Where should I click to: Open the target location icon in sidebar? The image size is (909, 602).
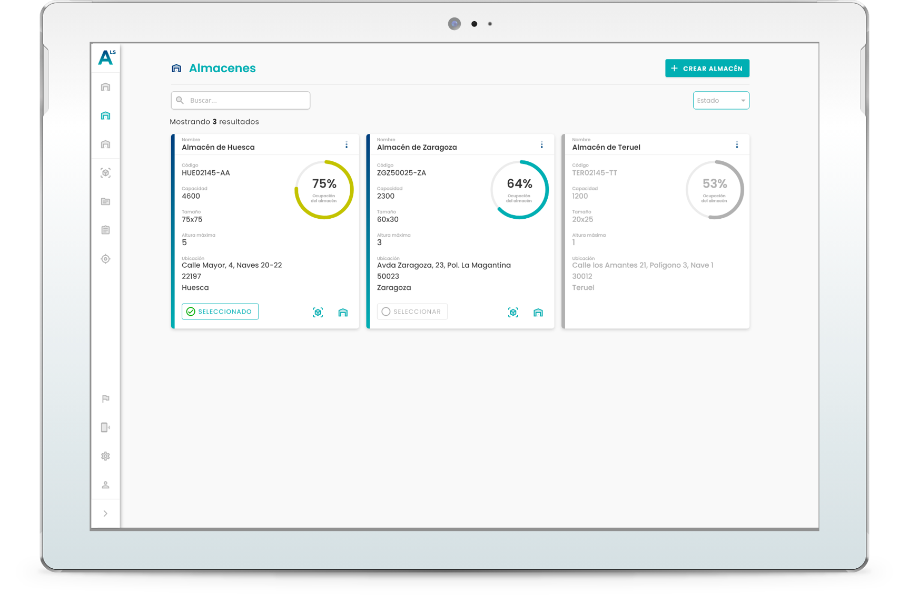point(106,259)
